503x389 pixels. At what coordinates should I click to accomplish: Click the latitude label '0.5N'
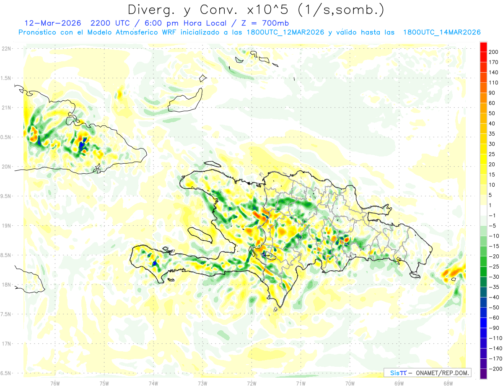pos(6,137)
